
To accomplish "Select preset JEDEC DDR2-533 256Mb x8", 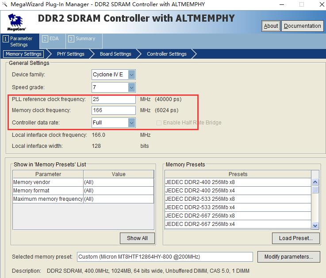I will [x=238, y=199].
